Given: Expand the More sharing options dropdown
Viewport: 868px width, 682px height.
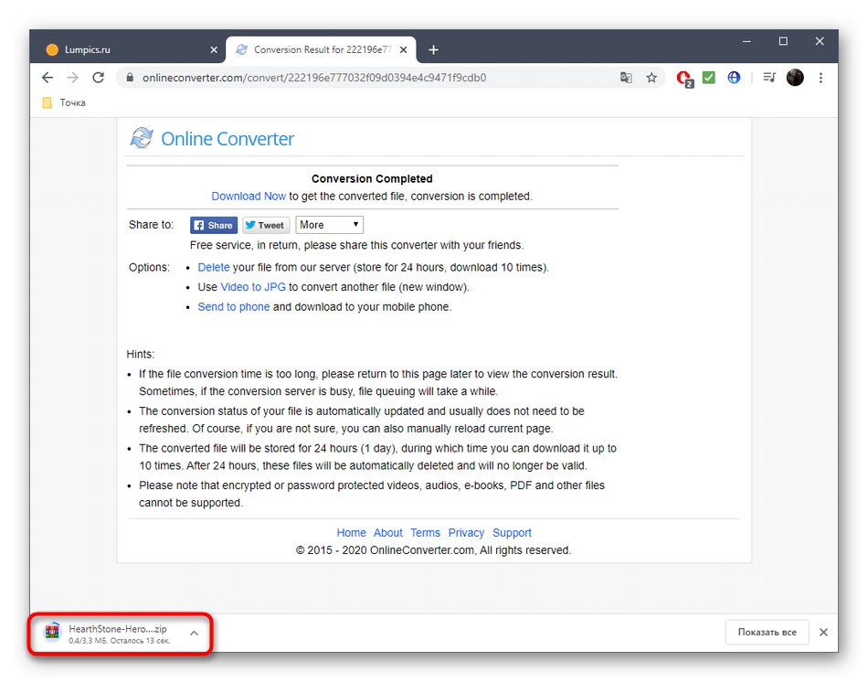Looking at the screenshot, I should point(329,224).
